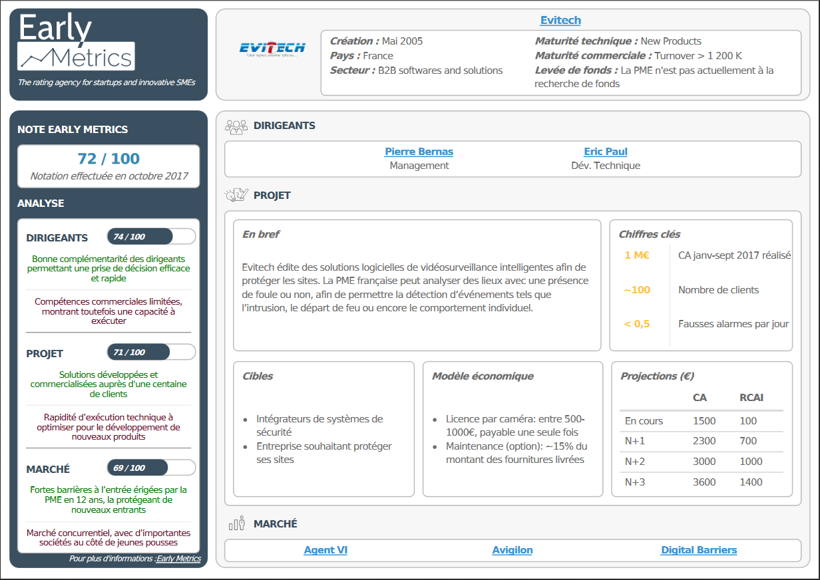This screenshot has height=580, width=820.
Task: Click the ANALYSE heading in sidebar
Action: 41,204
